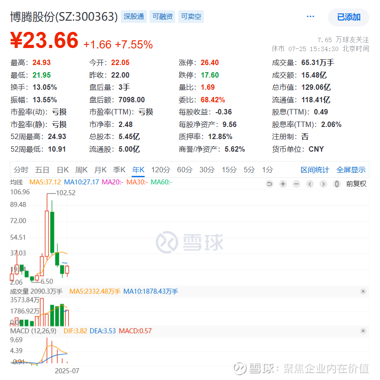
Task: Switch to the 分时 chart tab
Action: tap(21, 170)
